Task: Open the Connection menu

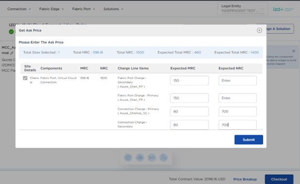Action: [19, 9]
